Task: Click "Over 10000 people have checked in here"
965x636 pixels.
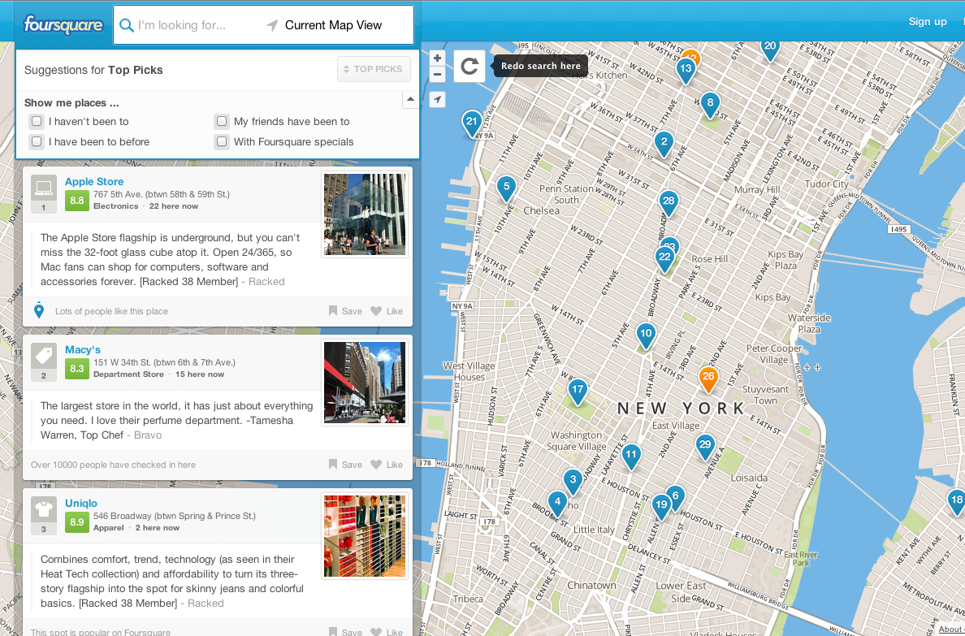Action: (x=113, y=465)
